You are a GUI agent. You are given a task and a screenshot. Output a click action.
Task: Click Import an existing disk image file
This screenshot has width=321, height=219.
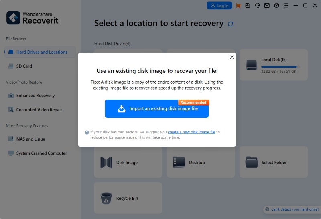156,108
